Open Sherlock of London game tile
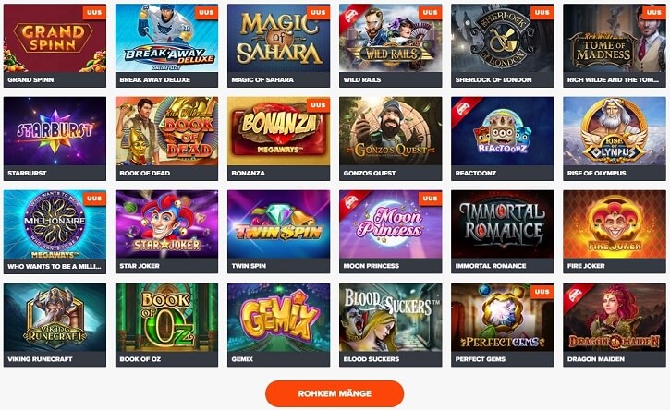 point(503,45)
